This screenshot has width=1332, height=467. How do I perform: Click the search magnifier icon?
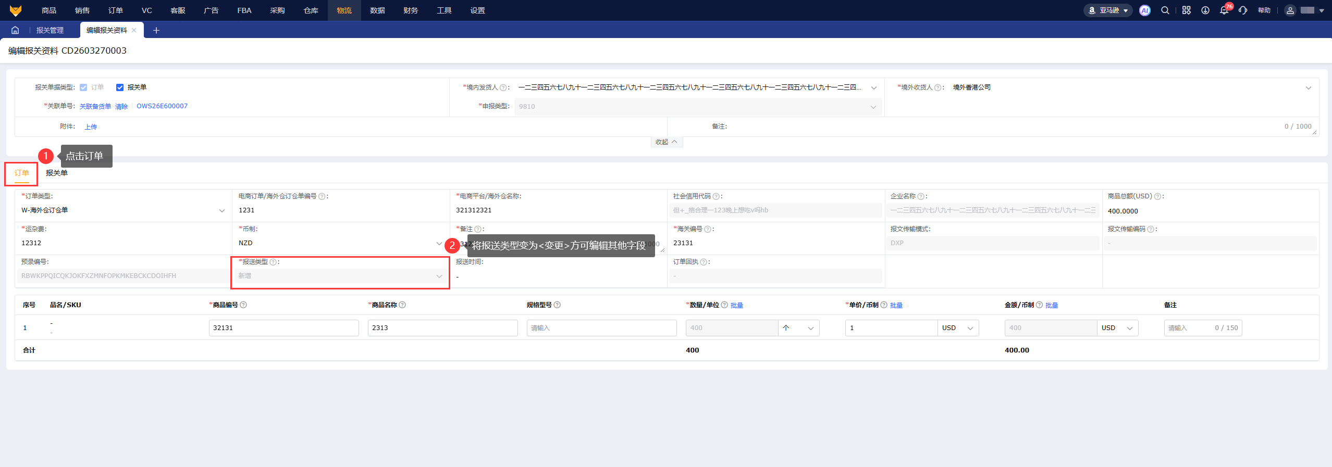coord(1165,10)
